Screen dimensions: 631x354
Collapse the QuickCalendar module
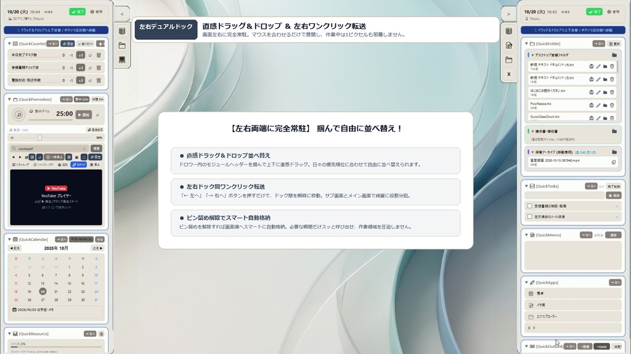click(x=9, y=239)
